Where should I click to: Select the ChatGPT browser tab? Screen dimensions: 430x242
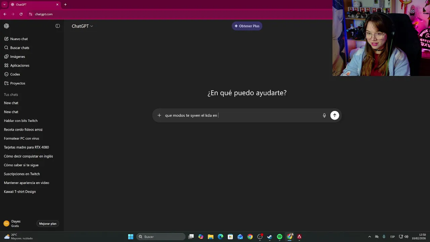click(x=34, y=4)
